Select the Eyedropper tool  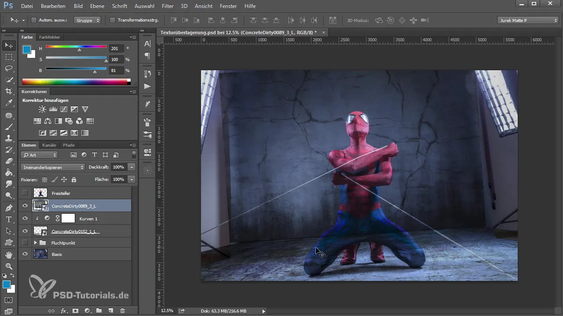(9, 103)
